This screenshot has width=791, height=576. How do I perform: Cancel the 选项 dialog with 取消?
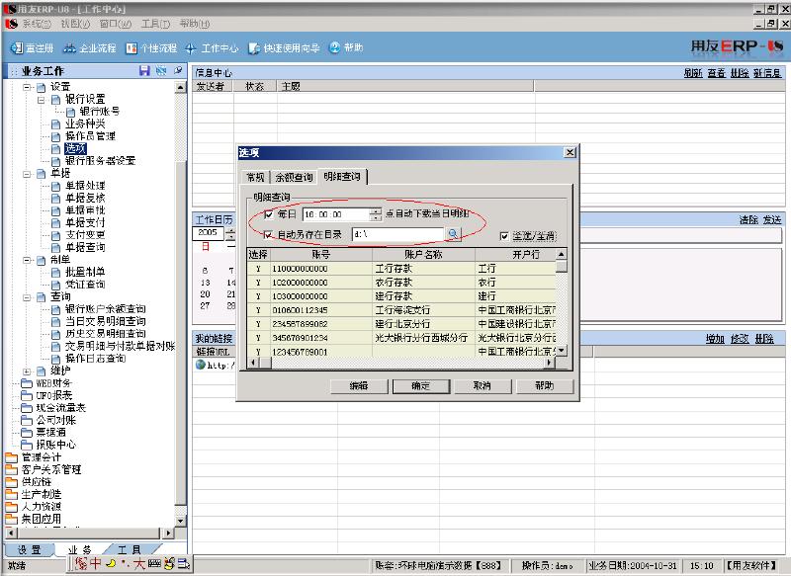(483, 386)
